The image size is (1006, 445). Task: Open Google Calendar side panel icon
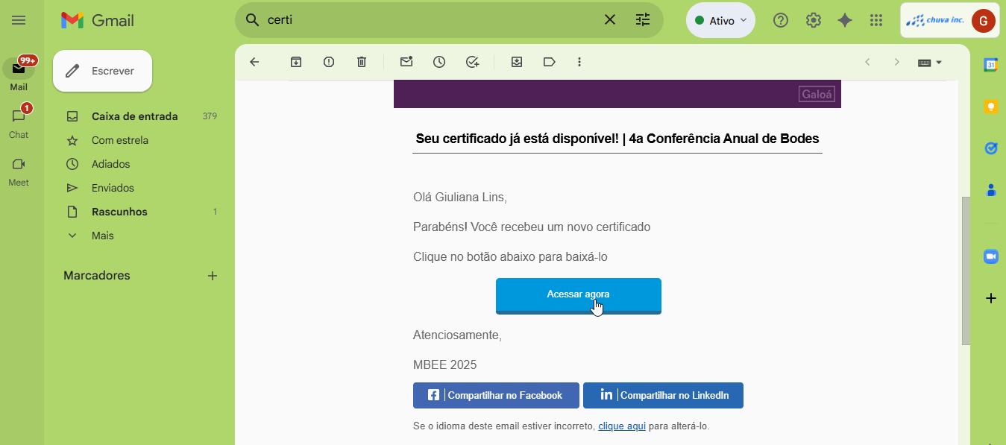(x=991, y=65)
